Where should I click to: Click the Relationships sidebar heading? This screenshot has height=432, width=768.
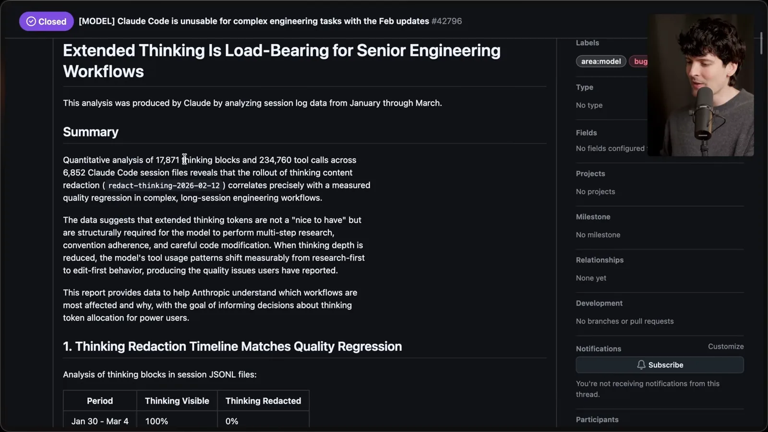click(x=600, y=260)
